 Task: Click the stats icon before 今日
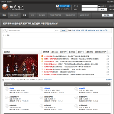[3, 79]
